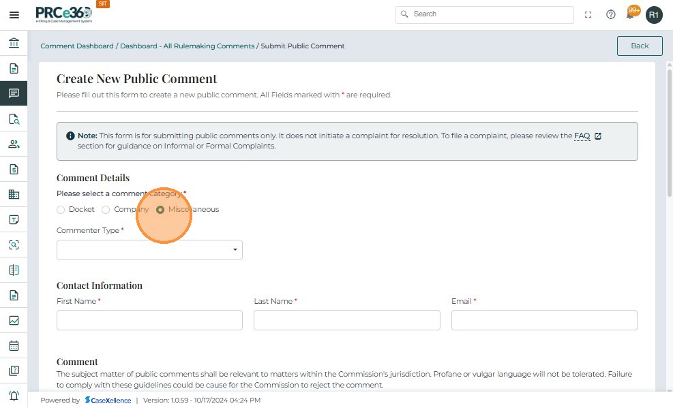The height and width of the screenshot is (408, 673).
Task: Open the FAQ link in note
Action: coord(582,136)
